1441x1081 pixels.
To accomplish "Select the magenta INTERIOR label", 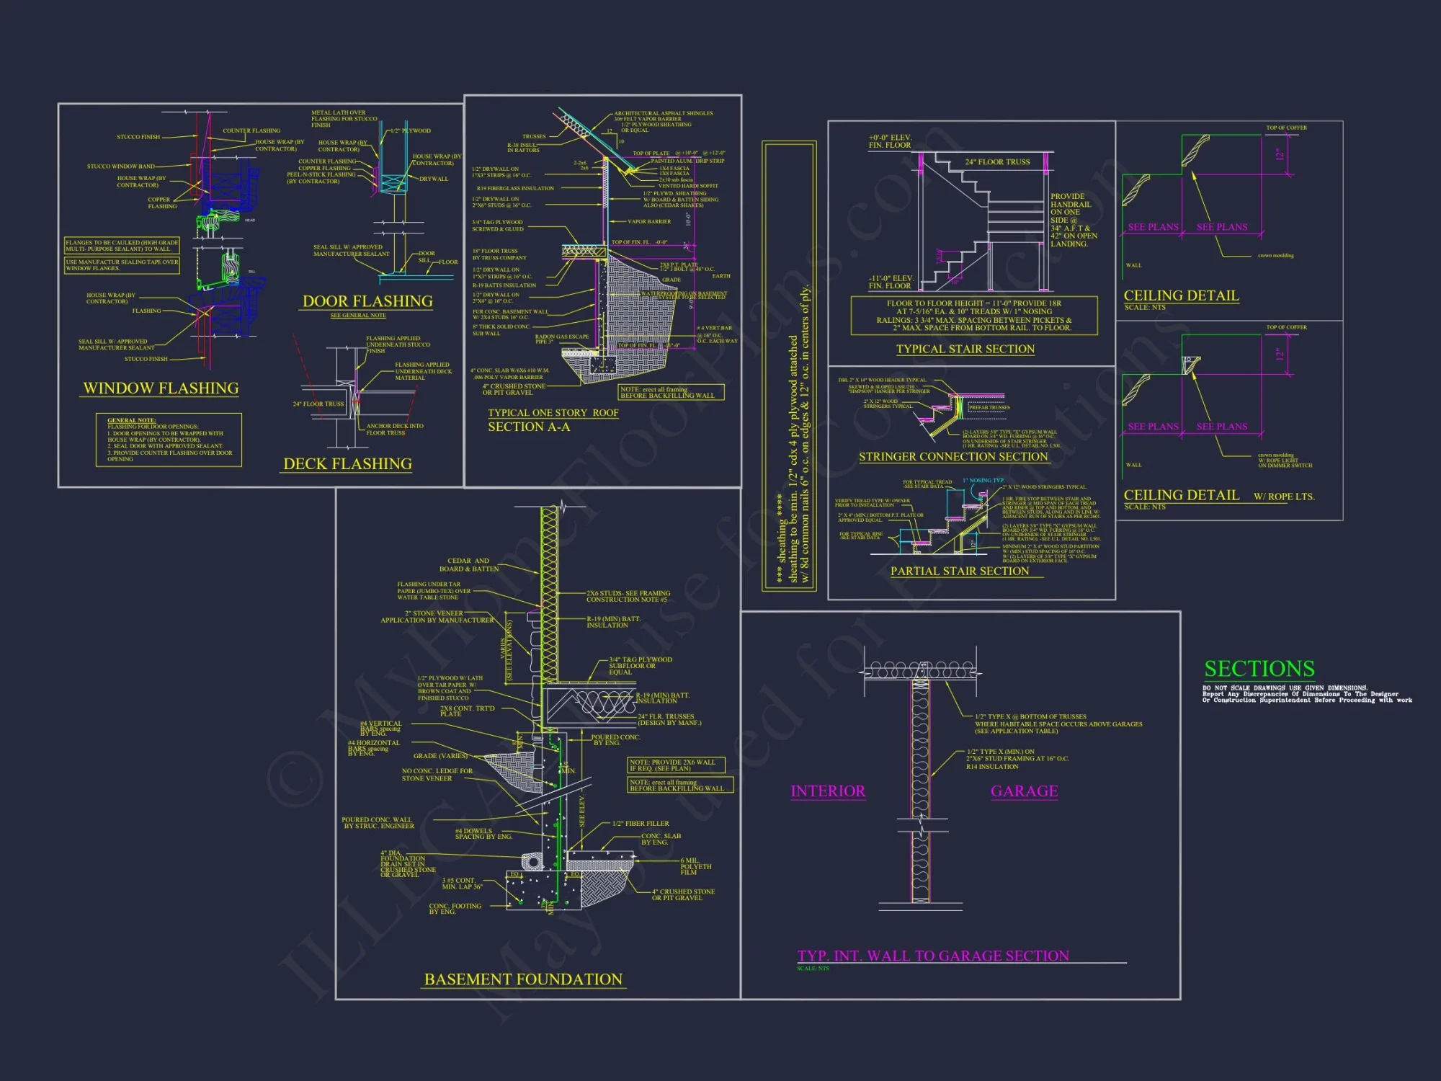I will (x=828, y=791).
